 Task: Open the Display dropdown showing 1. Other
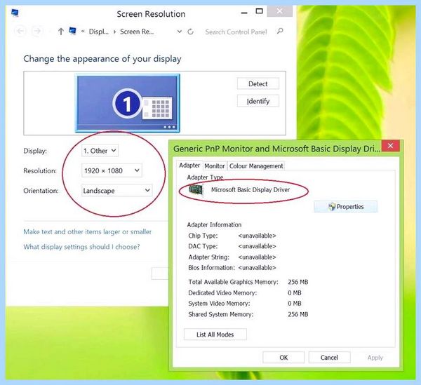pyautogui.click(x=100, y=151)
